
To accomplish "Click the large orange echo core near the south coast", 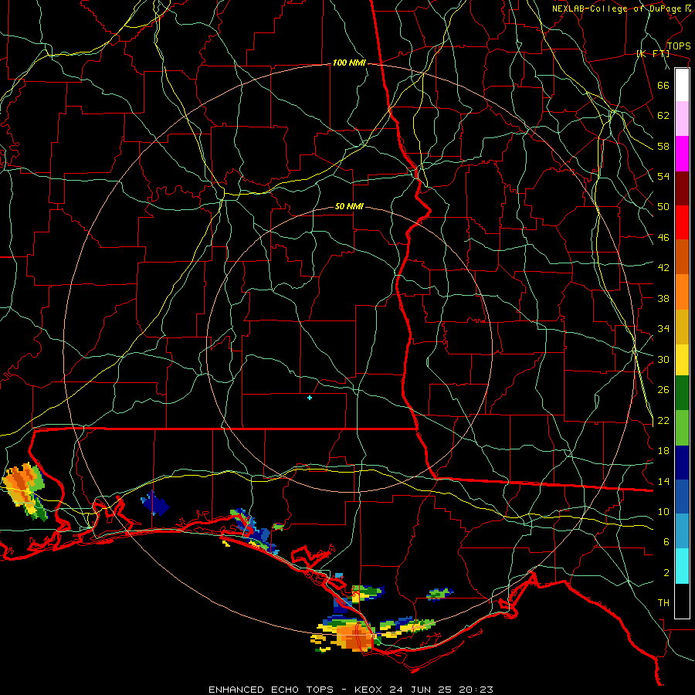I will (354, 636).
